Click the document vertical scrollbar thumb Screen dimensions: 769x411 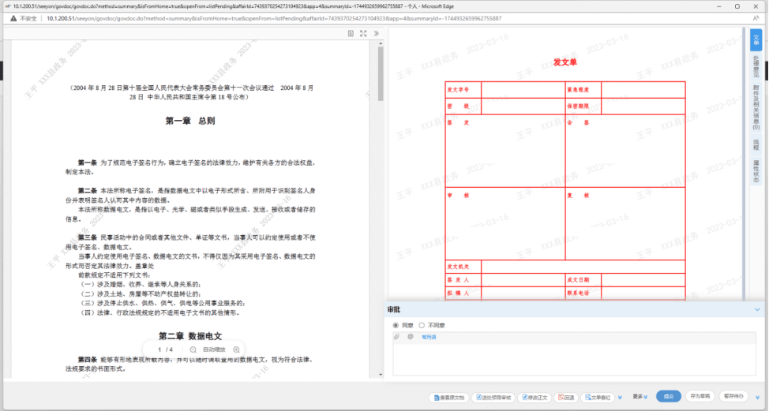click(x=381, y=73)
